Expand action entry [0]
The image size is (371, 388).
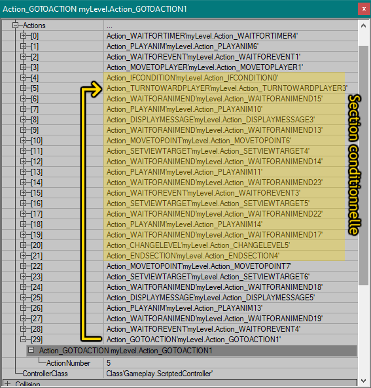pos(24,35)
